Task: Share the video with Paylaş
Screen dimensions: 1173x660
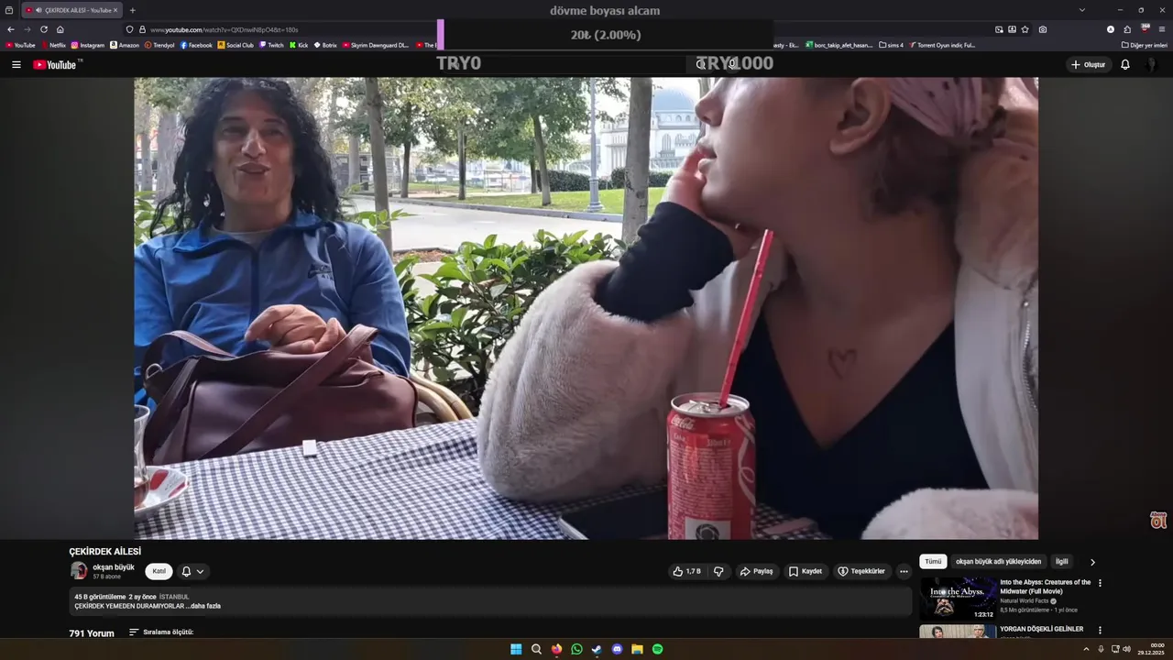Action: tap(757, 571)
